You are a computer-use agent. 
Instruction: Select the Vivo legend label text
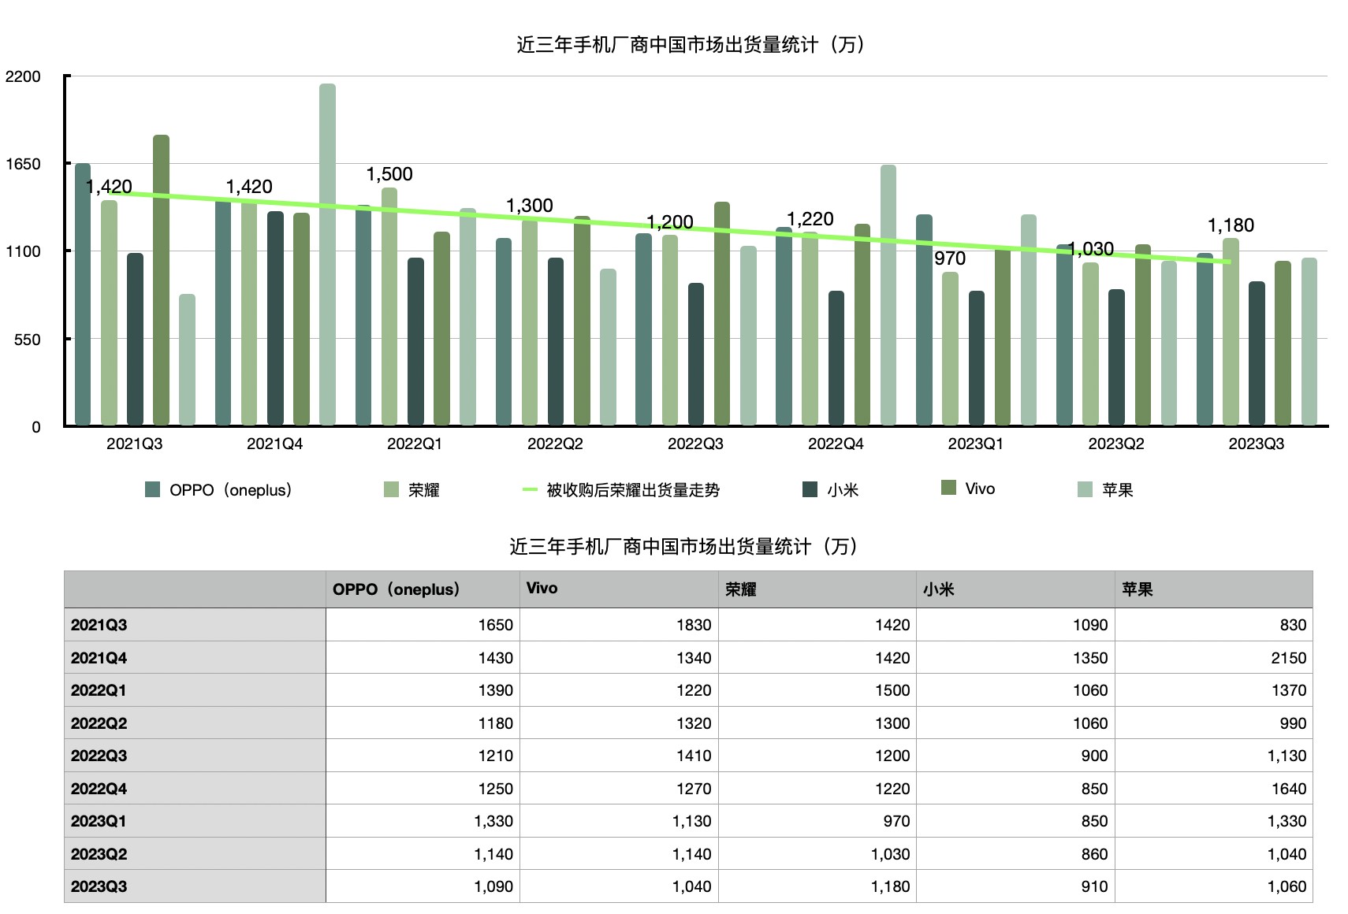tap(980, 489)
